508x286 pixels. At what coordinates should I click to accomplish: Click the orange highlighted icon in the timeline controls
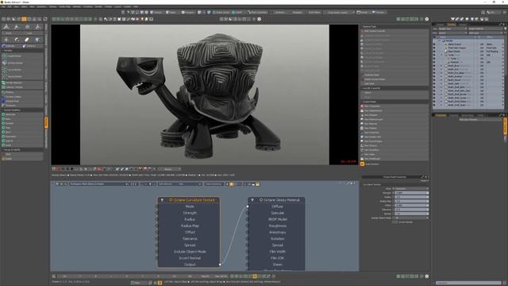point(255,276)
